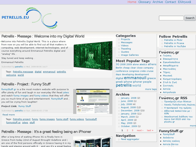Open December, 2008 archive
Viewport: 196px width, 147px height.
(x=130, y=111)
